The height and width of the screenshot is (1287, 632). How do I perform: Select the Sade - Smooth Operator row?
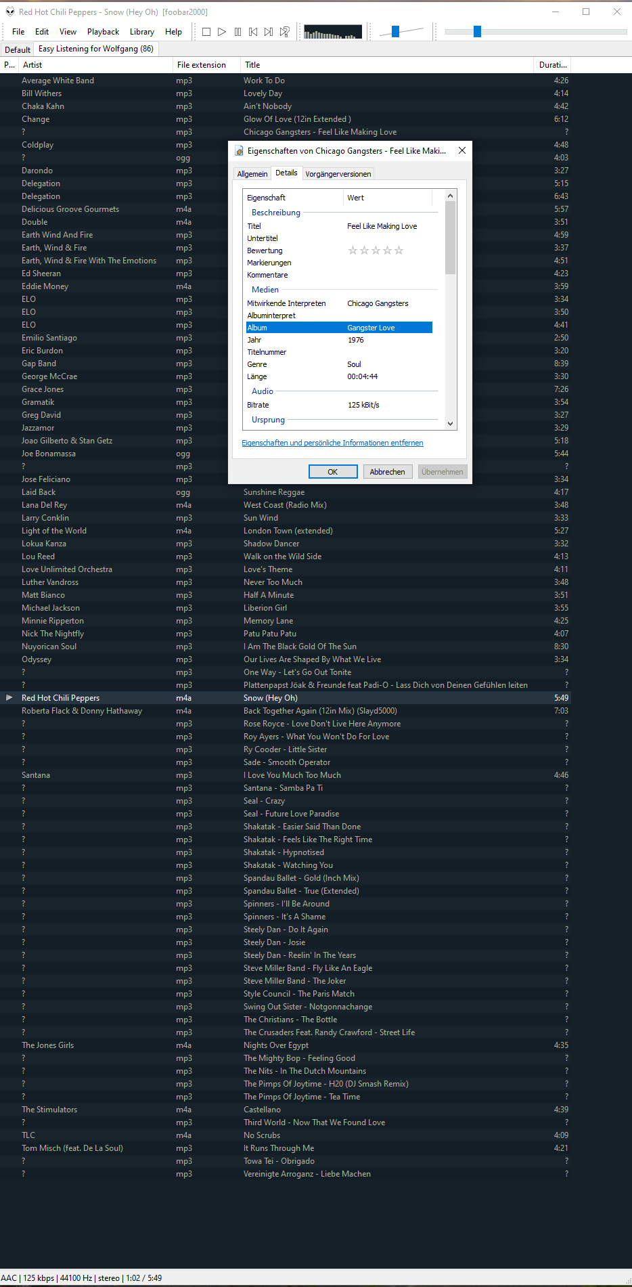tap(286, 762)
